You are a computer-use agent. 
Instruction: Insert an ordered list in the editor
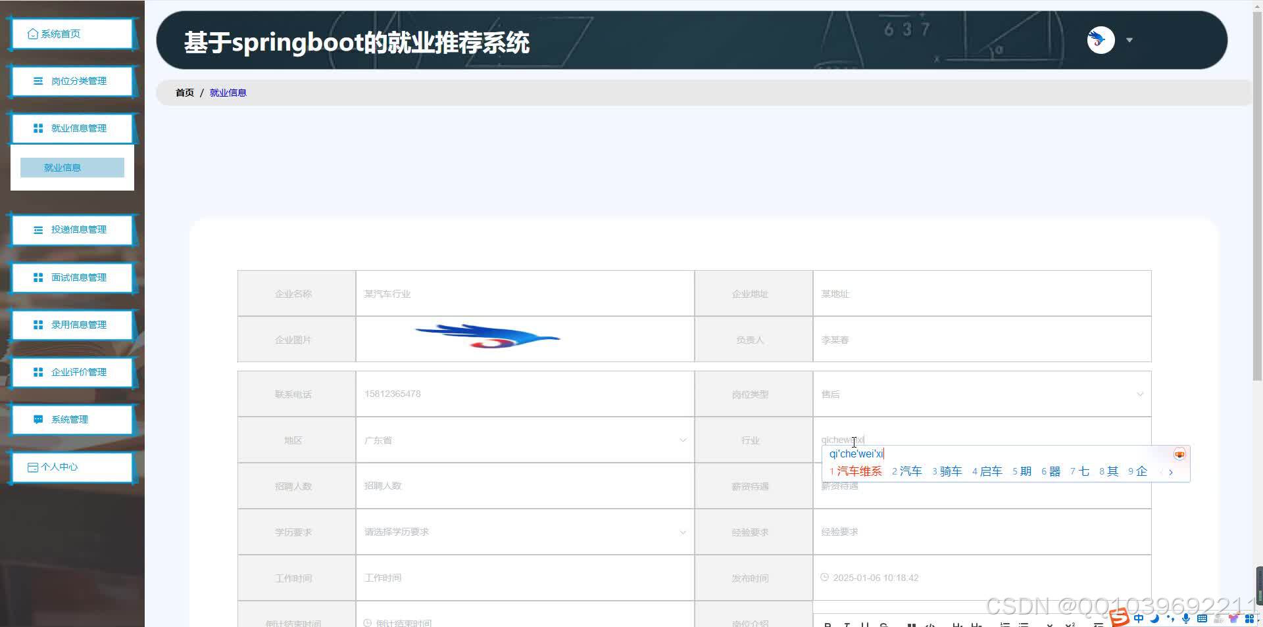(x=1004, y=624)
